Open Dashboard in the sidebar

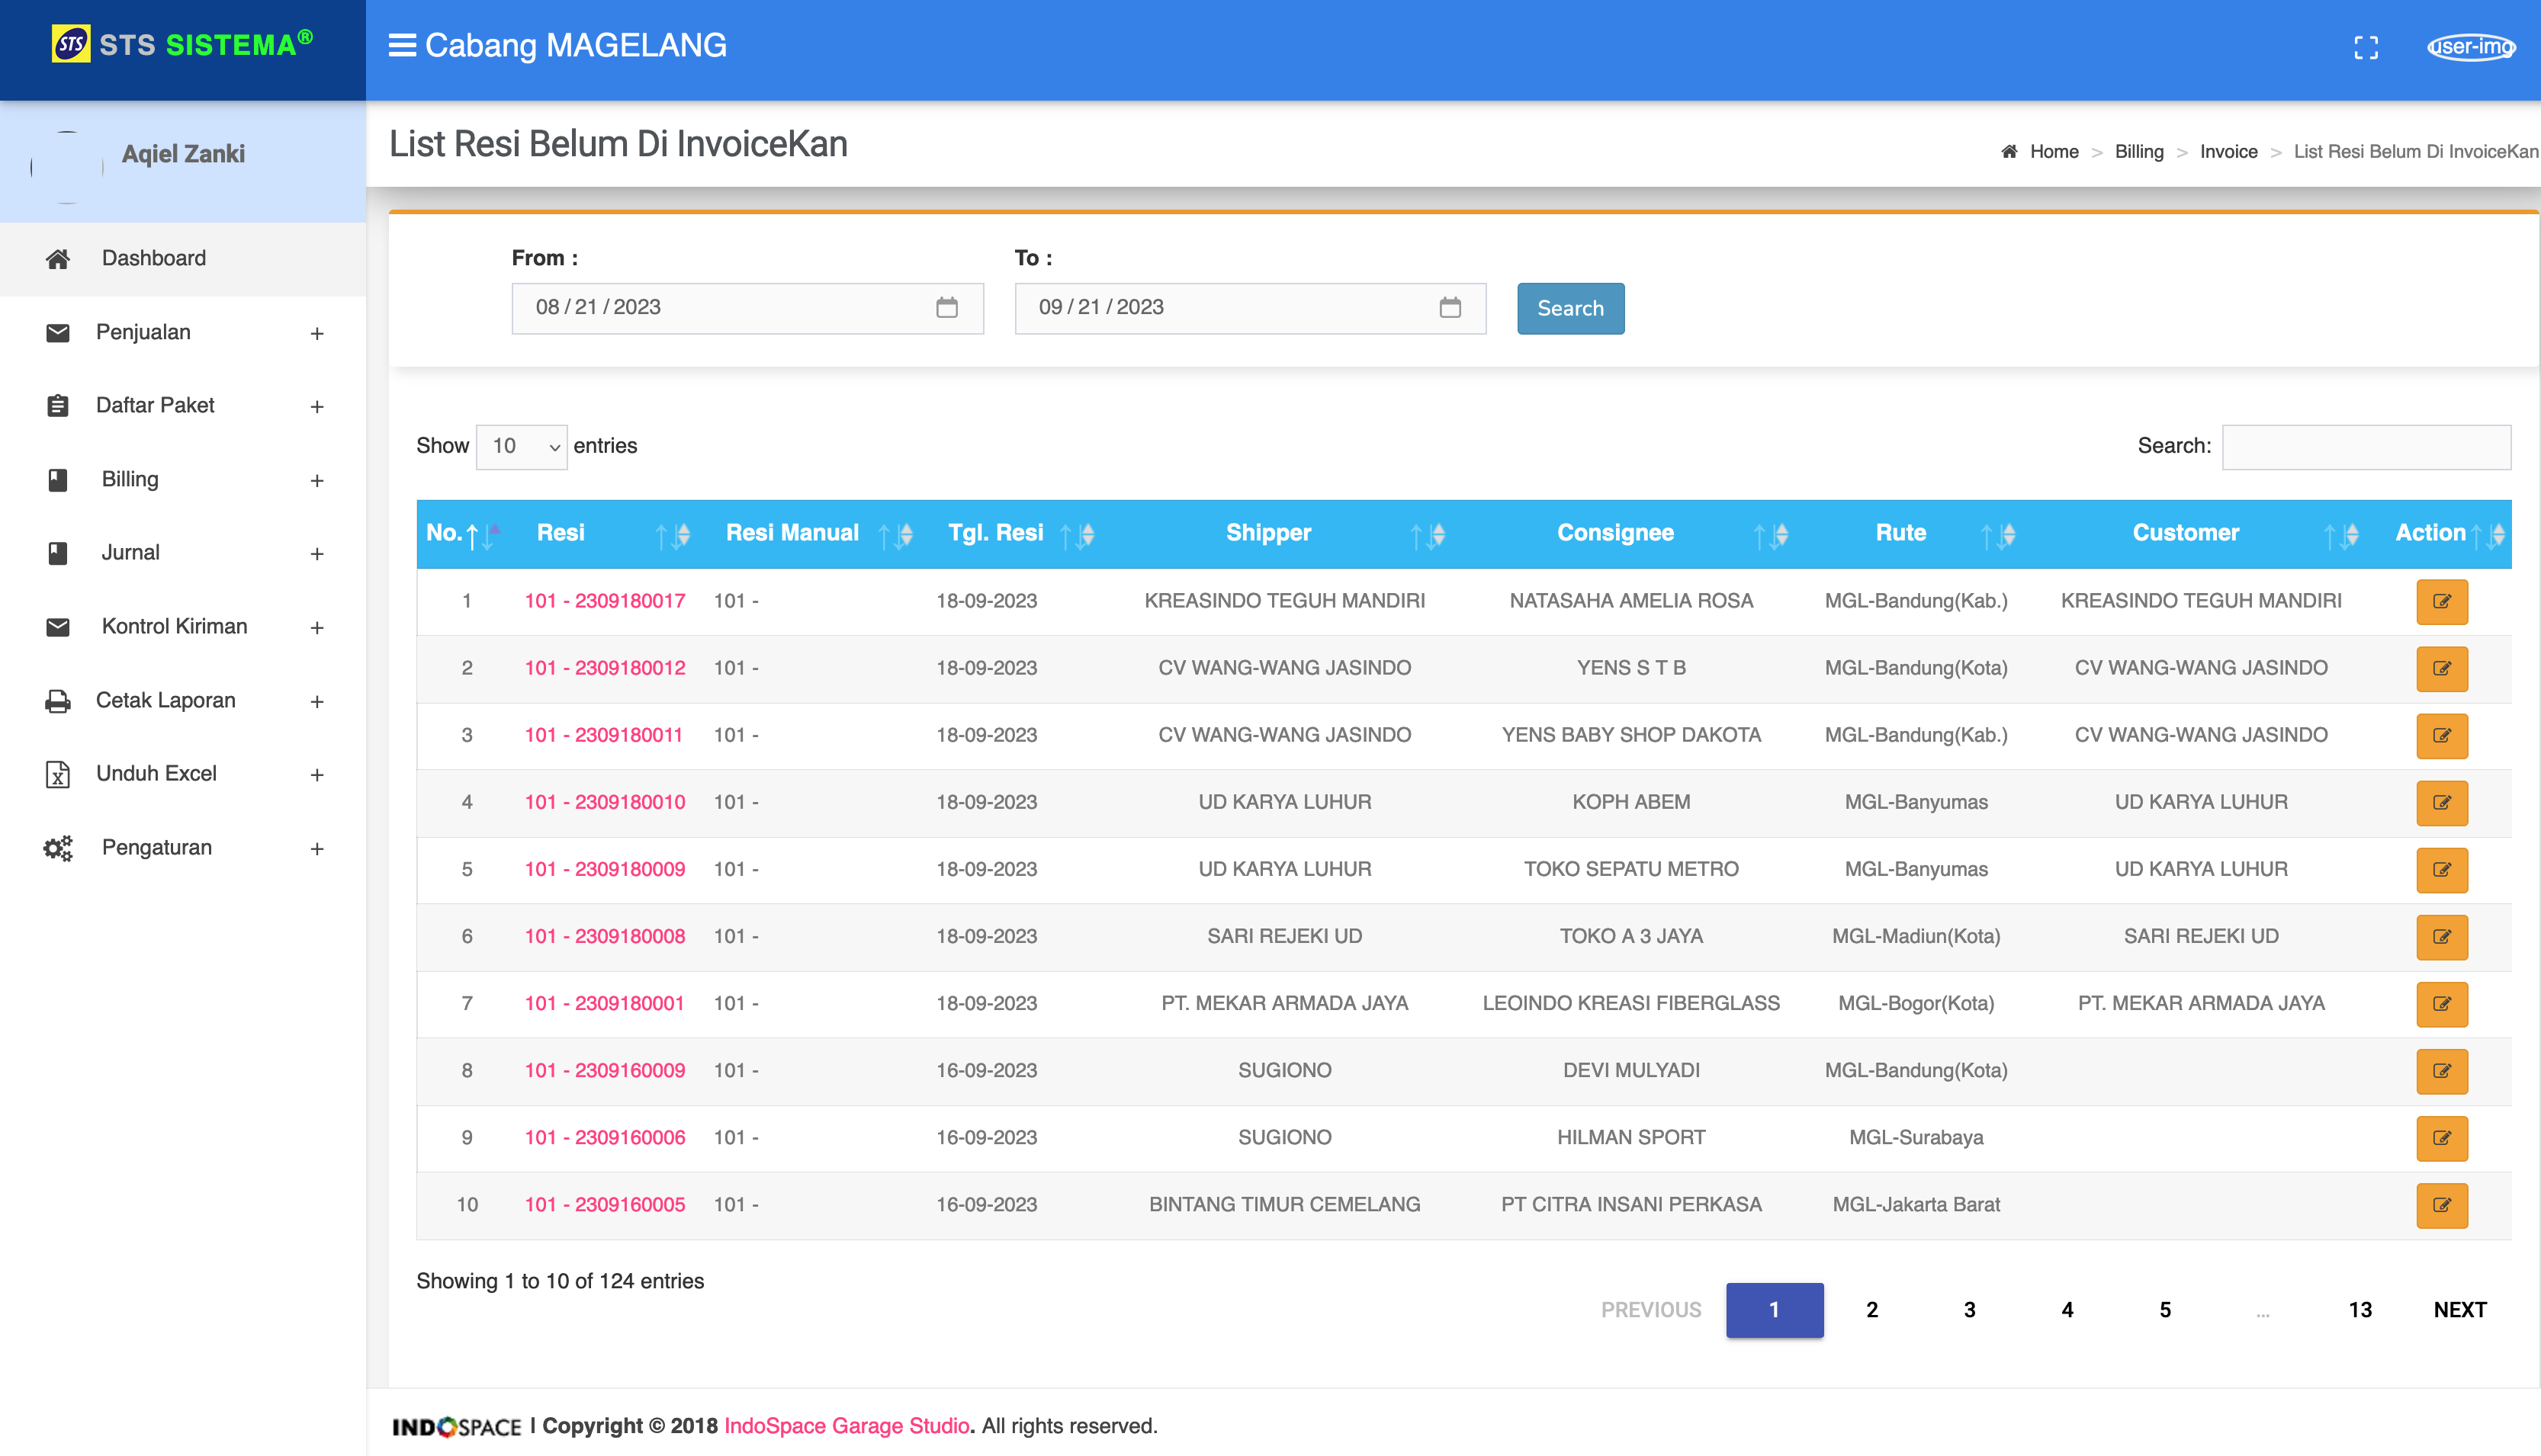[183, 259]
